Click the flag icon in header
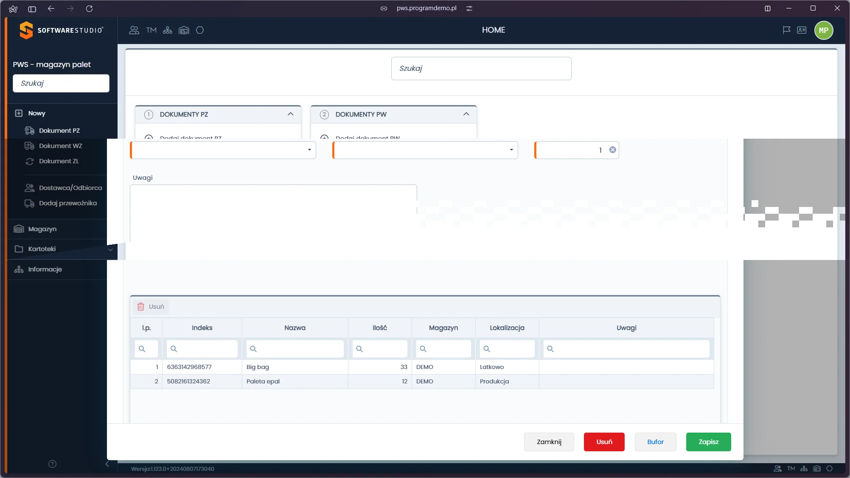The height and width of the screenshot is (478, 850). (x=786, y=30)
